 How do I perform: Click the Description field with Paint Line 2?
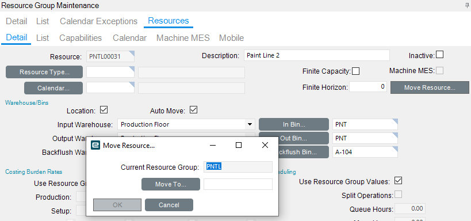pyautogui.click(x=317, y=55)
